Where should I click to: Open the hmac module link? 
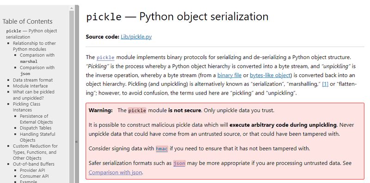[x=161, y=148]
